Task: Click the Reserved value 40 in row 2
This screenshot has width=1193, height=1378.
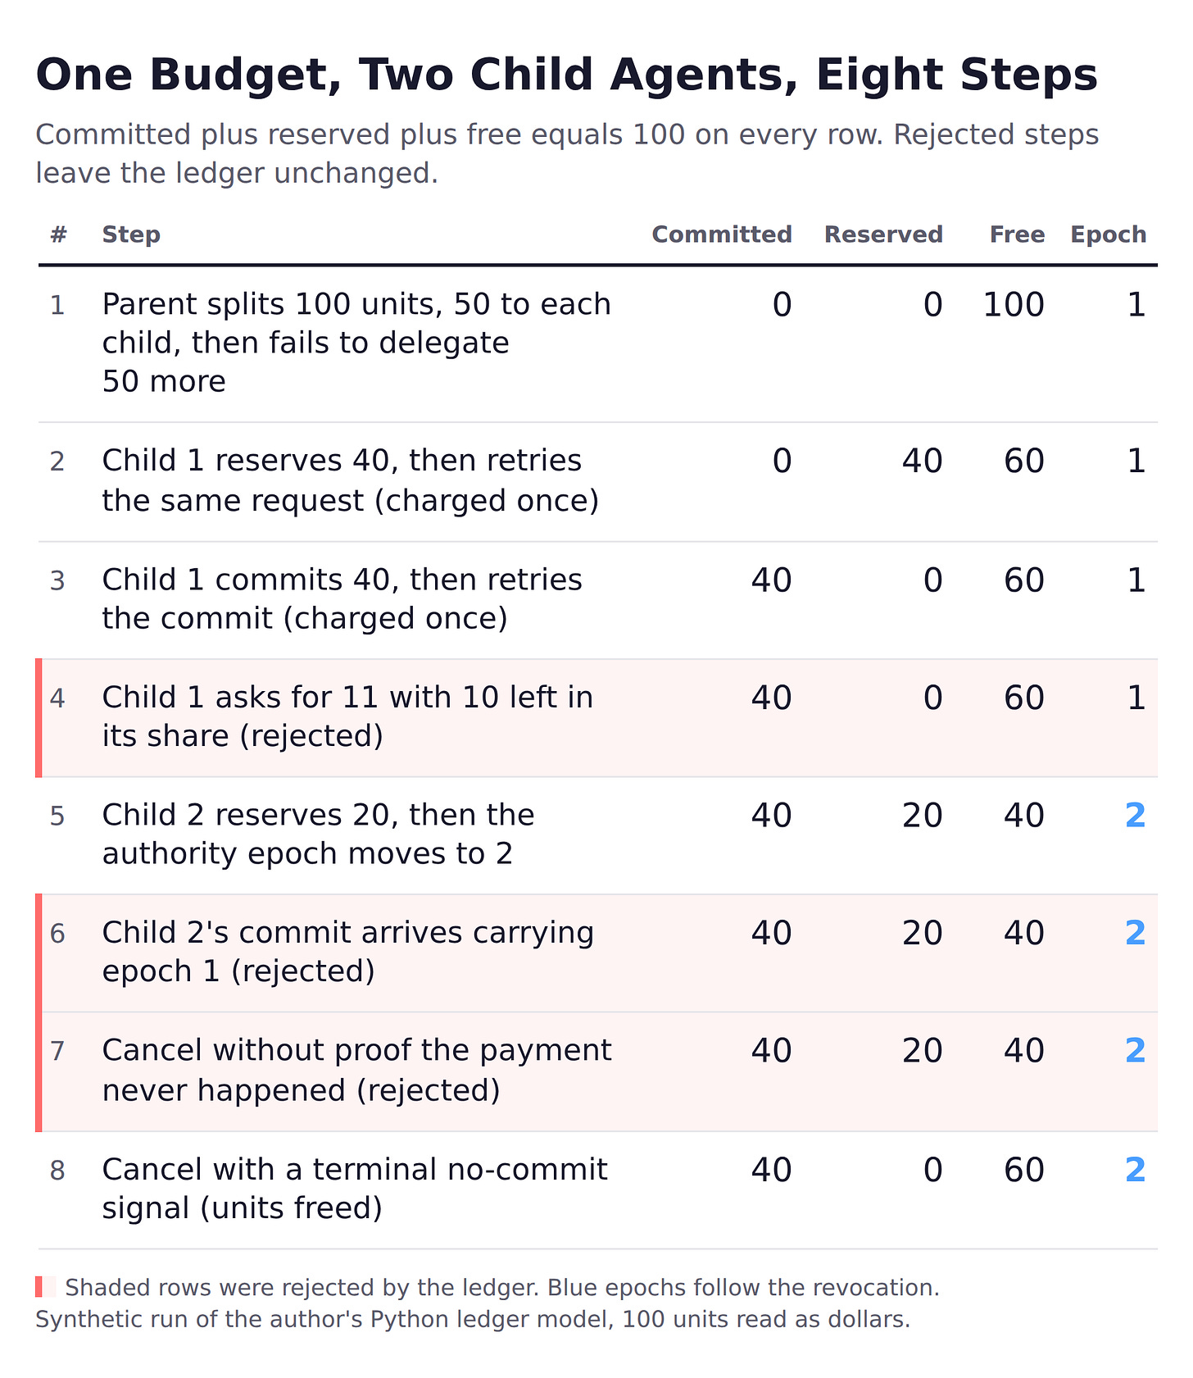Action: point(923,462)
